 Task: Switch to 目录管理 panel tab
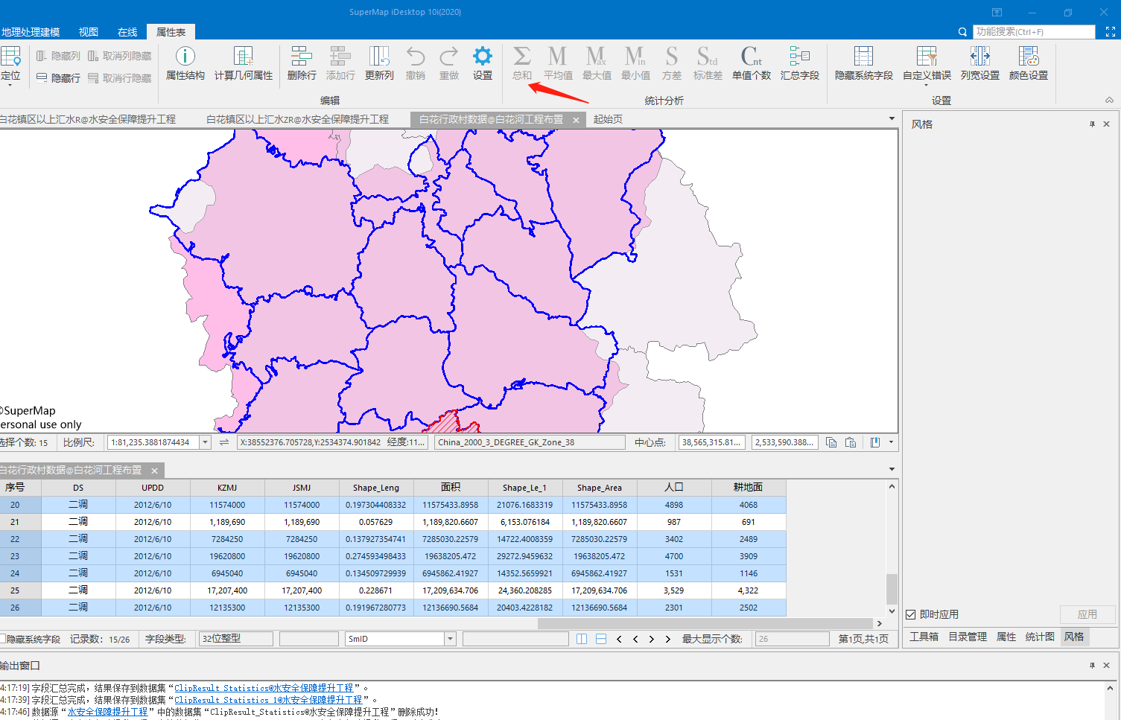pos(968,637)
